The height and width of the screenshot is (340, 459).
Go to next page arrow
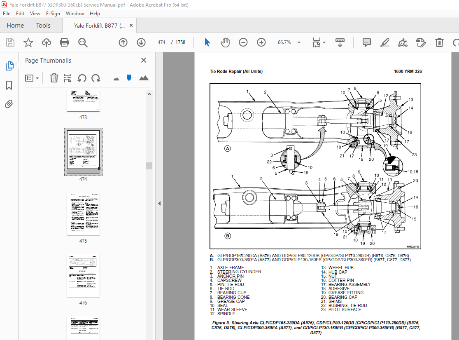point(141,42)
